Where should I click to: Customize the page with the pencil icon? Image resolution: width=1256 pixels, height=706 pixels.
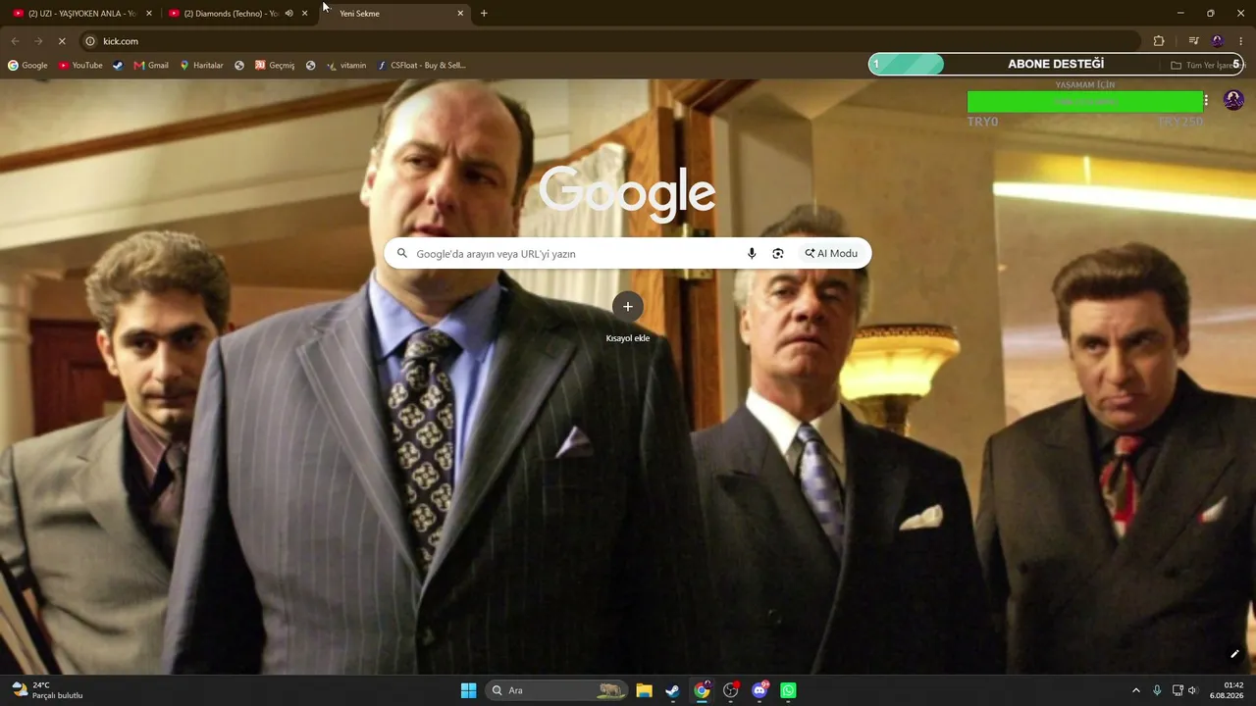tap(1234, 654)
